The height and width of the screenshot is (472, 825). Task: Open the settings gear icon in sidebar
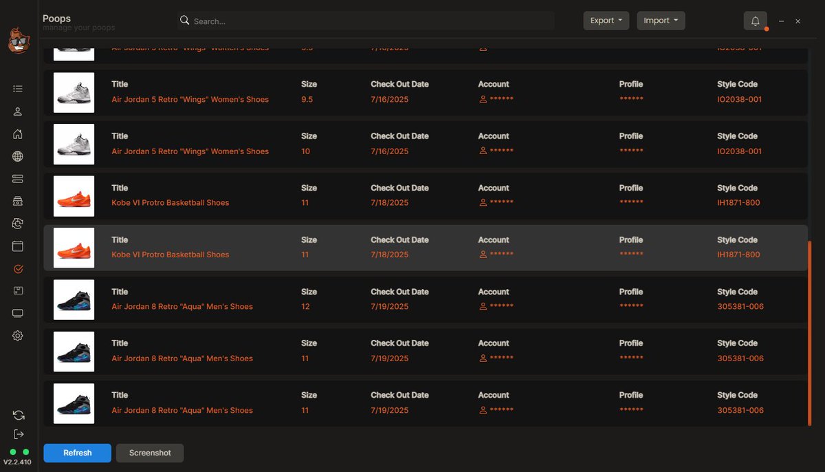18,336
